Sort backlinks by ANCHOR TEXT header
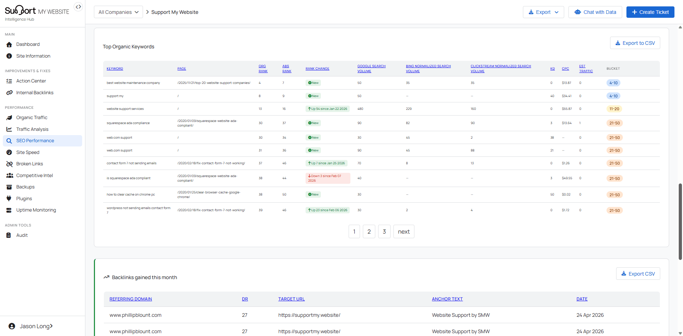Screen dimensions: 683x336 click(447, 299)
